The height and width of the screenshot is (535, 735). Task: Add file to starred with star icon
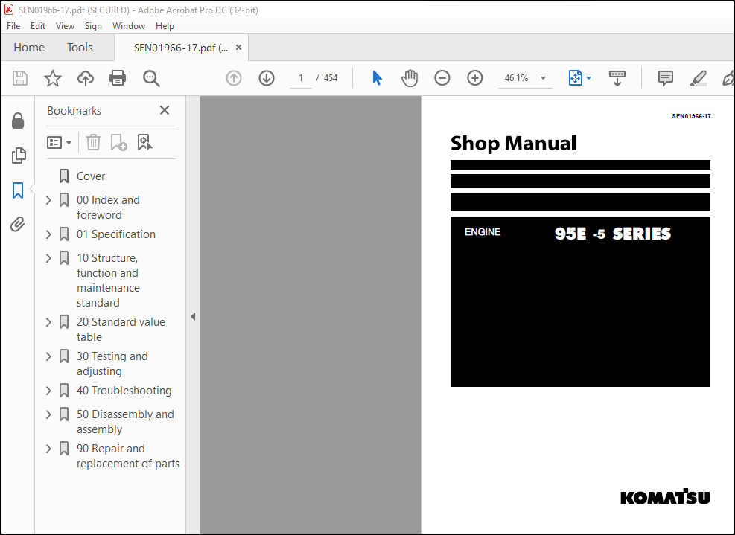(52, 78)
